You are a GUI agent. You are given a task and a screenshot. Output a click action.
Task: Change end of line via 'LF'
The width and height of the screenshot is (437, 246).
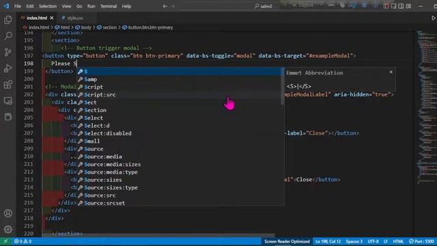coord(386,241)
